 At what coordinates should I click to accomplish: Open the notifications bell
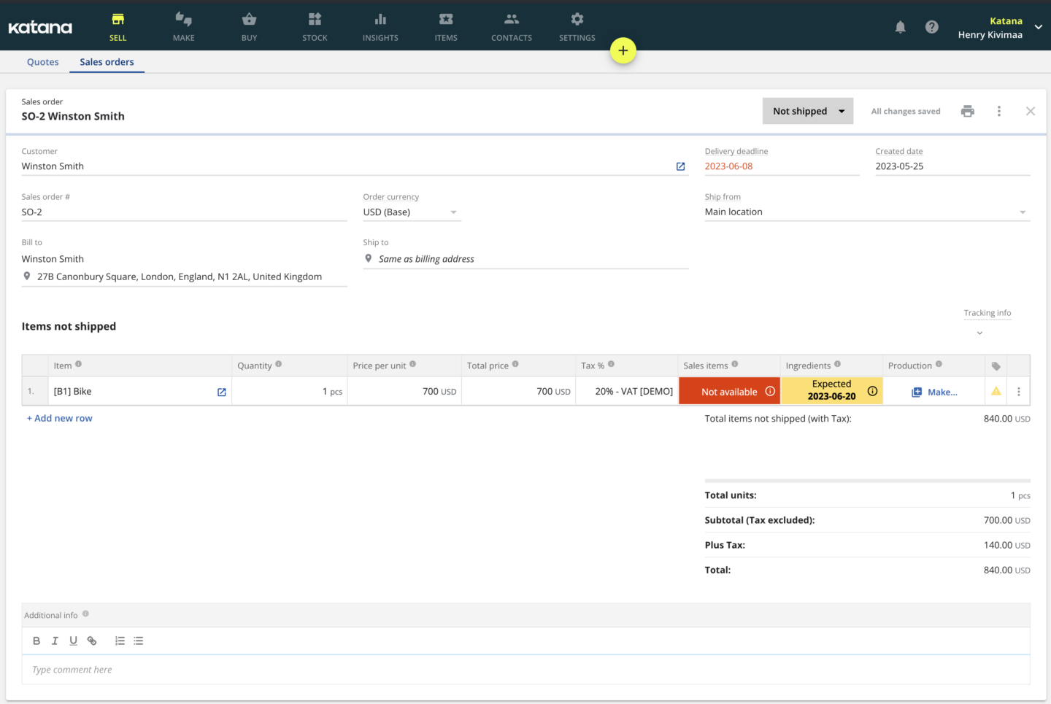(x=900, y=27)
